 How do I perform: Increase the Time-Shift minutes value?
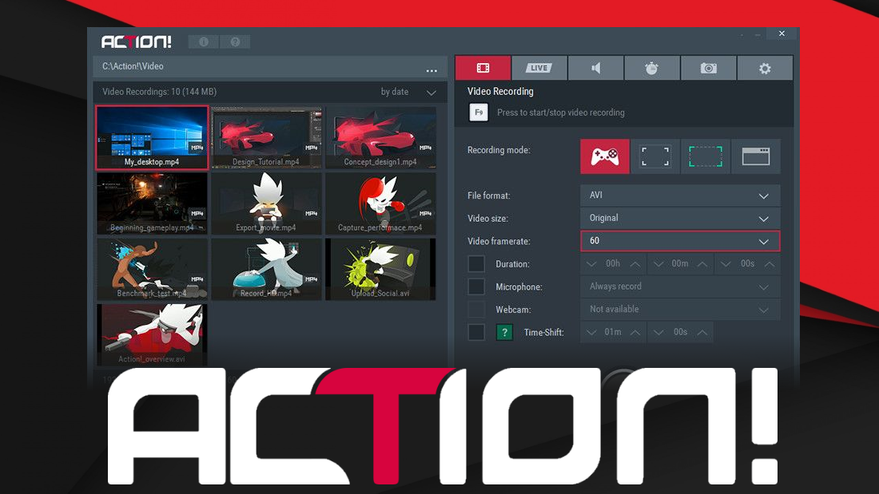pyautogui.click(x=635, y=333)
